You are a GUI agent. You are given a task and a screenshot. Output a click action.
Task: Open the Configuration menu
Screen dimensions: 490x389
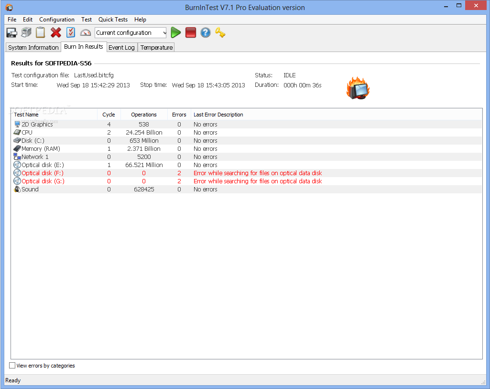click(x=57, y=20)
